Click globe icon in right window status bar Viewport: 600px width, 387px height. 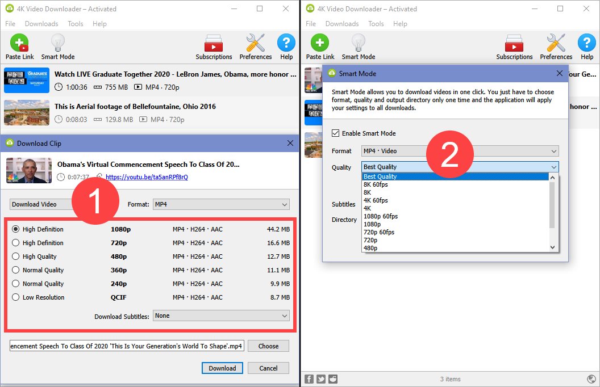(591, 379)
